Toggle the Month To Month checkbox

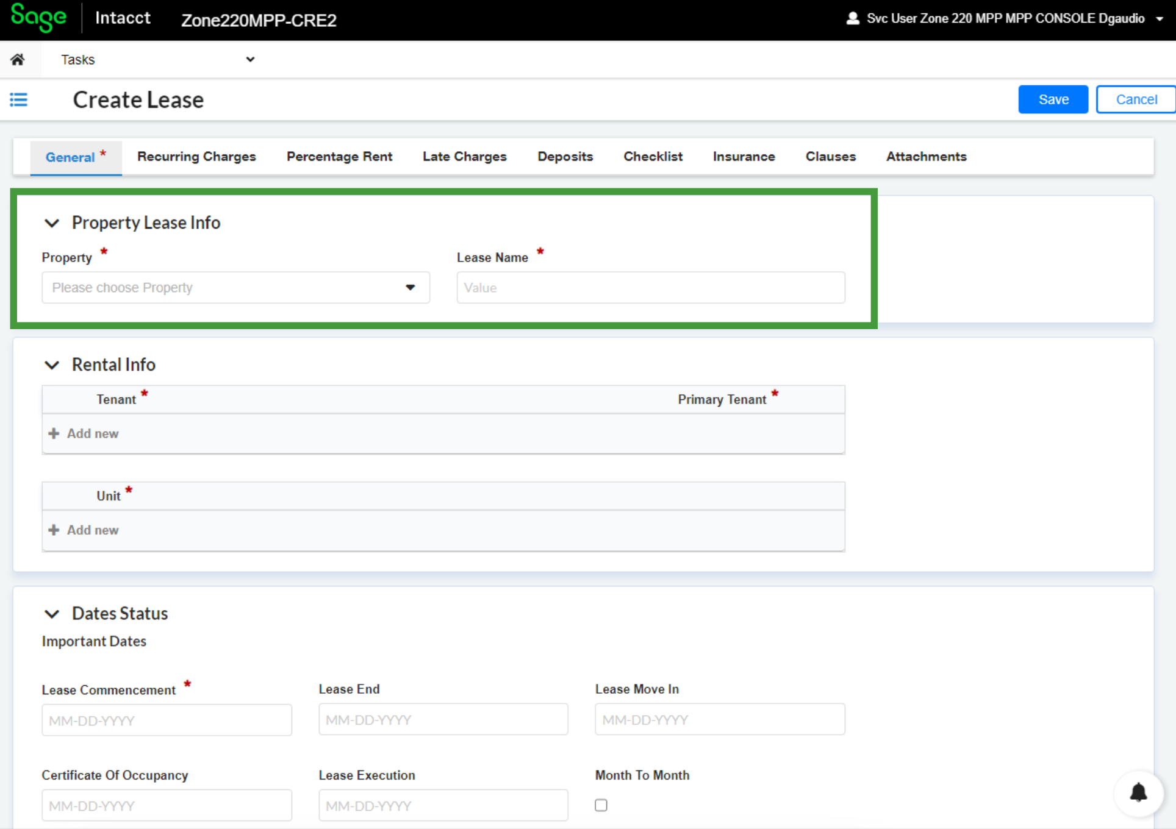click(601, 805)
